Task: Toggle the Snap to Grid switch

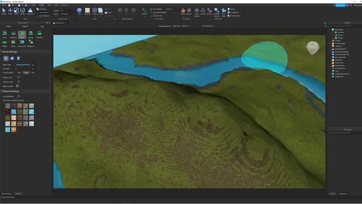Action: click(18, 82)
